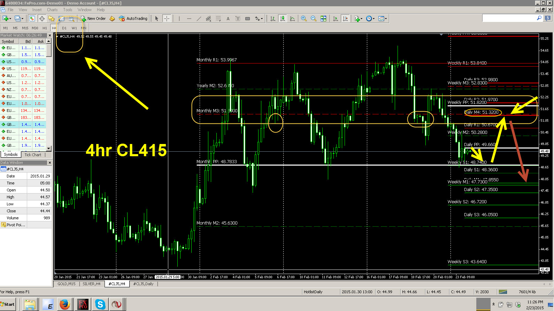Open the chart Templates dropdown
Viewport: 554px width, 311px height.
(385, 18)
